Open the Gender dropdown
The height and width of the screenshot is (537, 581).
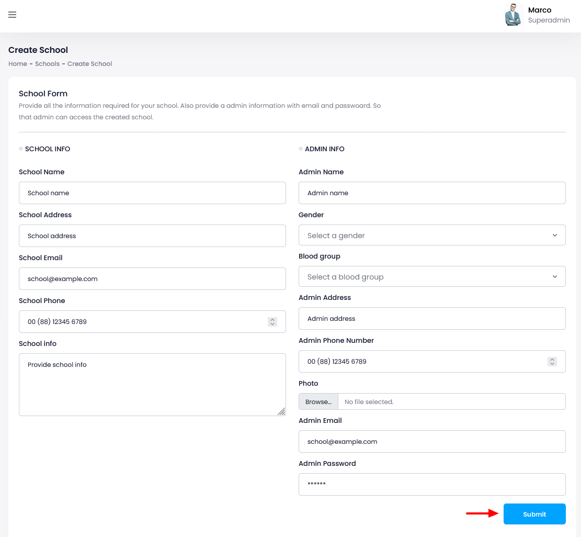[x=432, y=236]
